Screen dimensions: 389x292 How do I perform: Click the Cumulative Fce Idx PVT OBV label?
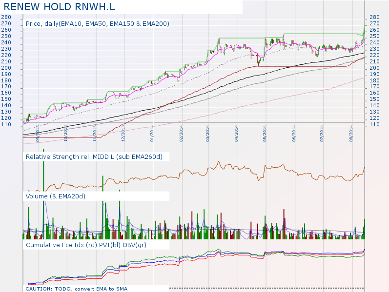point(86,245)
